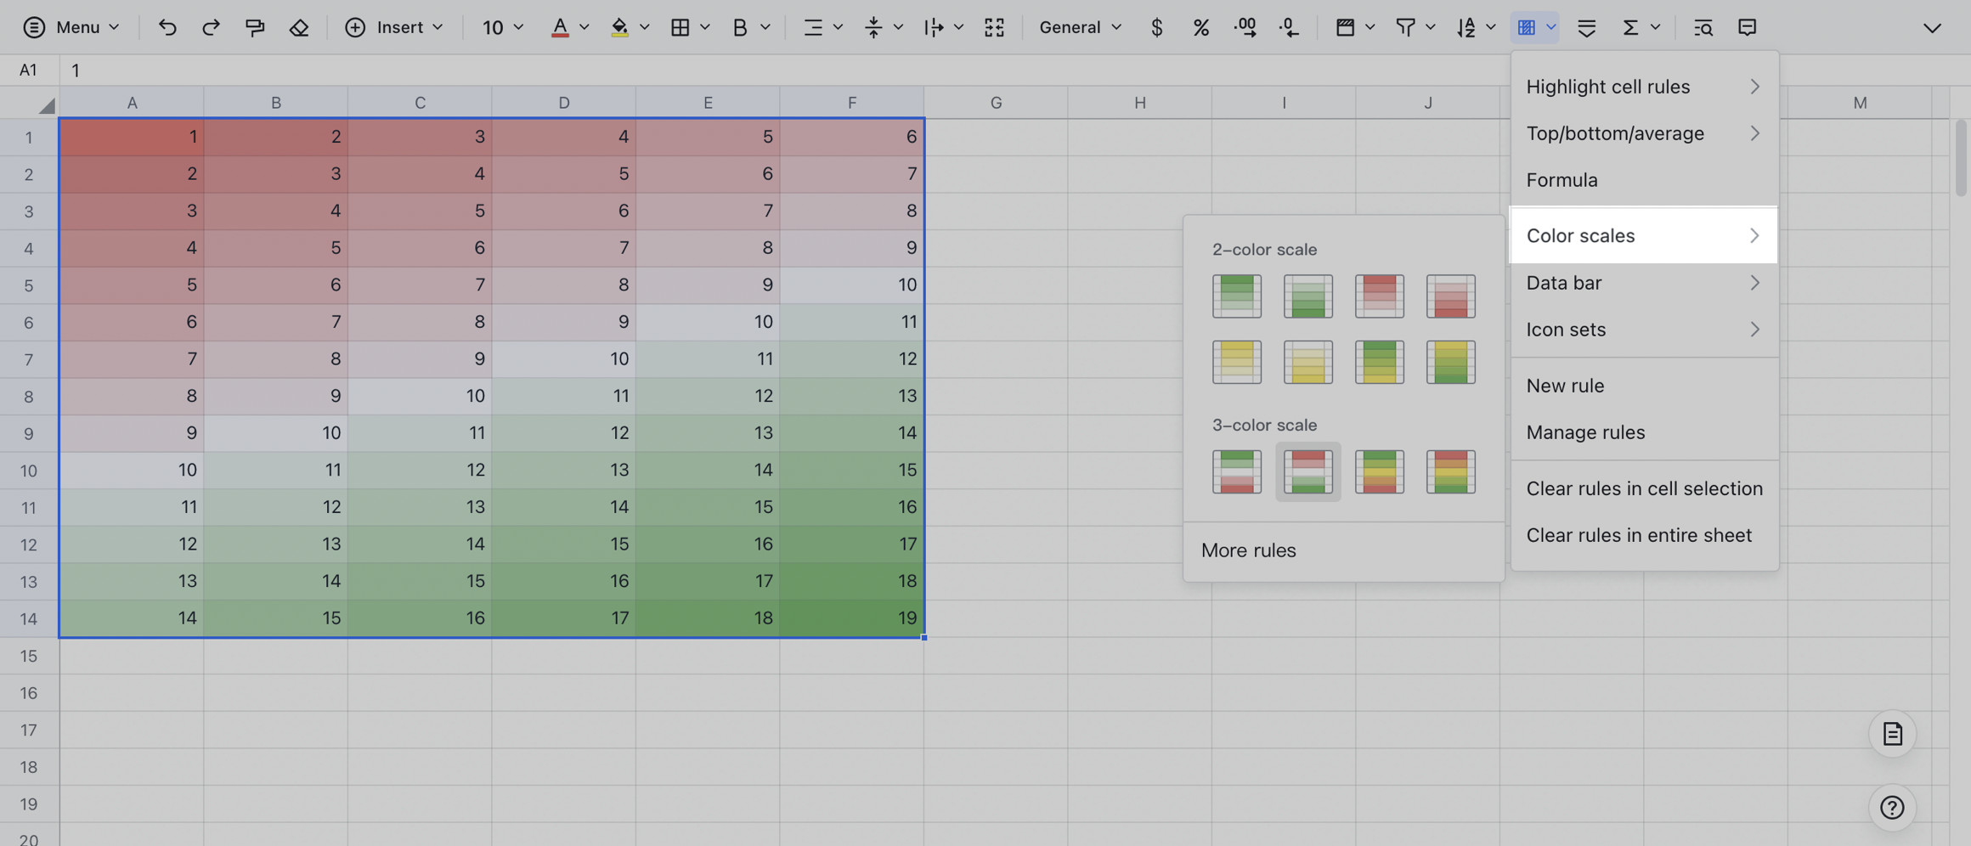This screenshot has height=846, width=1971.
Task: Click the find and replace icon
Action: [x=1703, y=27]
